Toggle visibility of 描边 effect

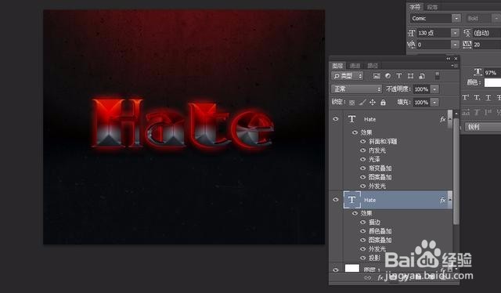click(363, 222)
